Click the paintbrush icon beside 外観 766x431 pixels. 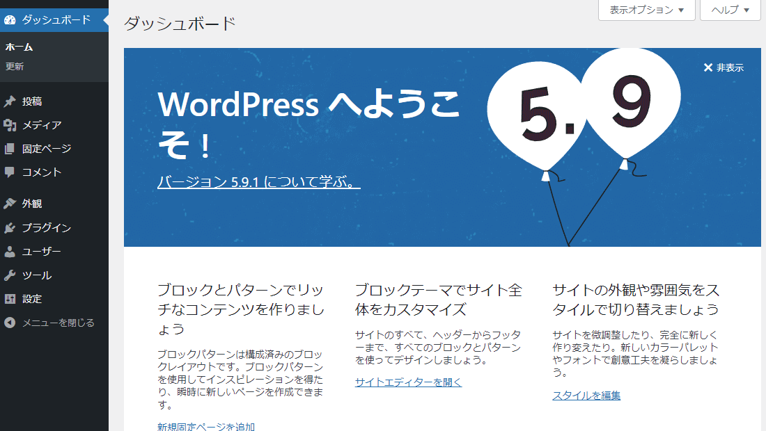point(10,203)
